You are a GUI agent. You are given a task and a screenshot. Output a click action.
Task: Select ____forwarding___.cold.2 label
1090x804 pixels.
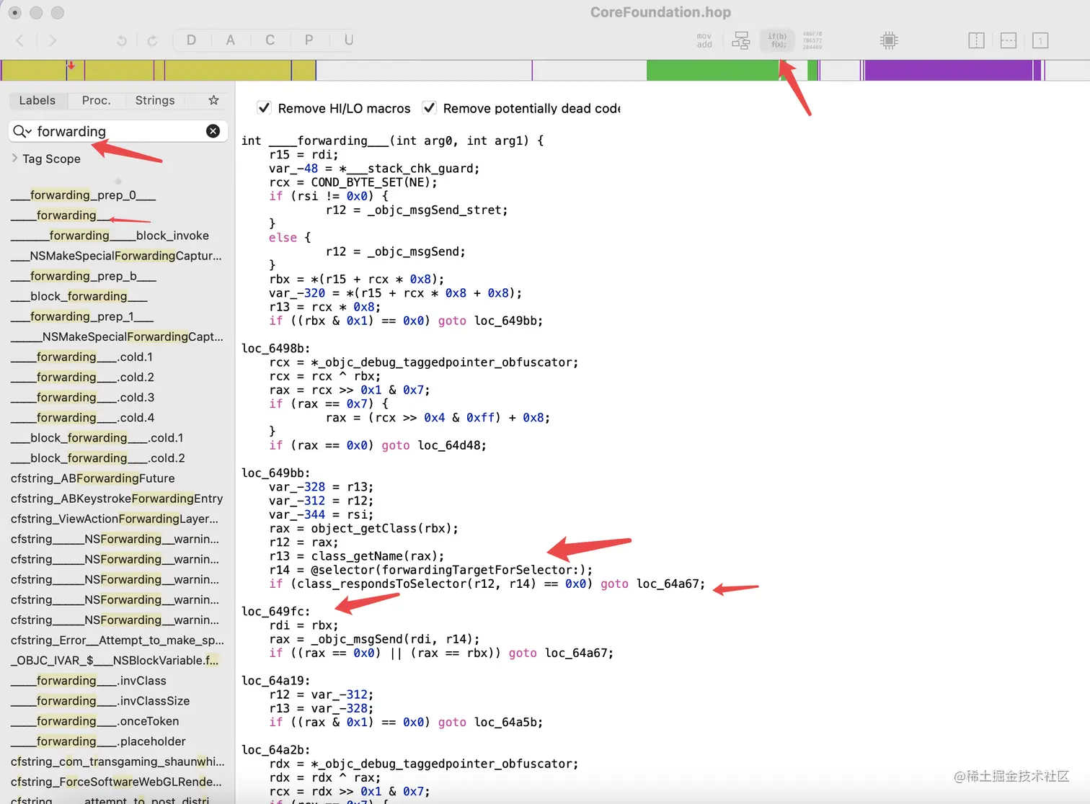coord(82,377)
